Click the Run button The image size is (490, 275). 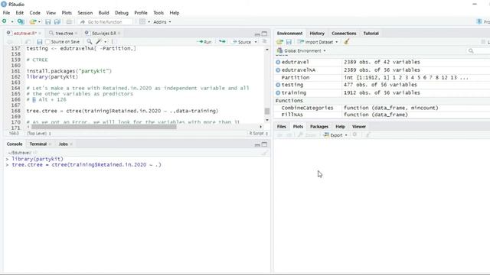(204, 42)
